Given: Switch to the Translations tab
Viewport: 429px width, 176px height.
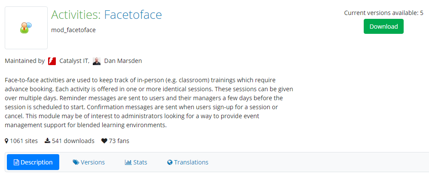Looking at the screenshot, I should click(x=188, y=162).
